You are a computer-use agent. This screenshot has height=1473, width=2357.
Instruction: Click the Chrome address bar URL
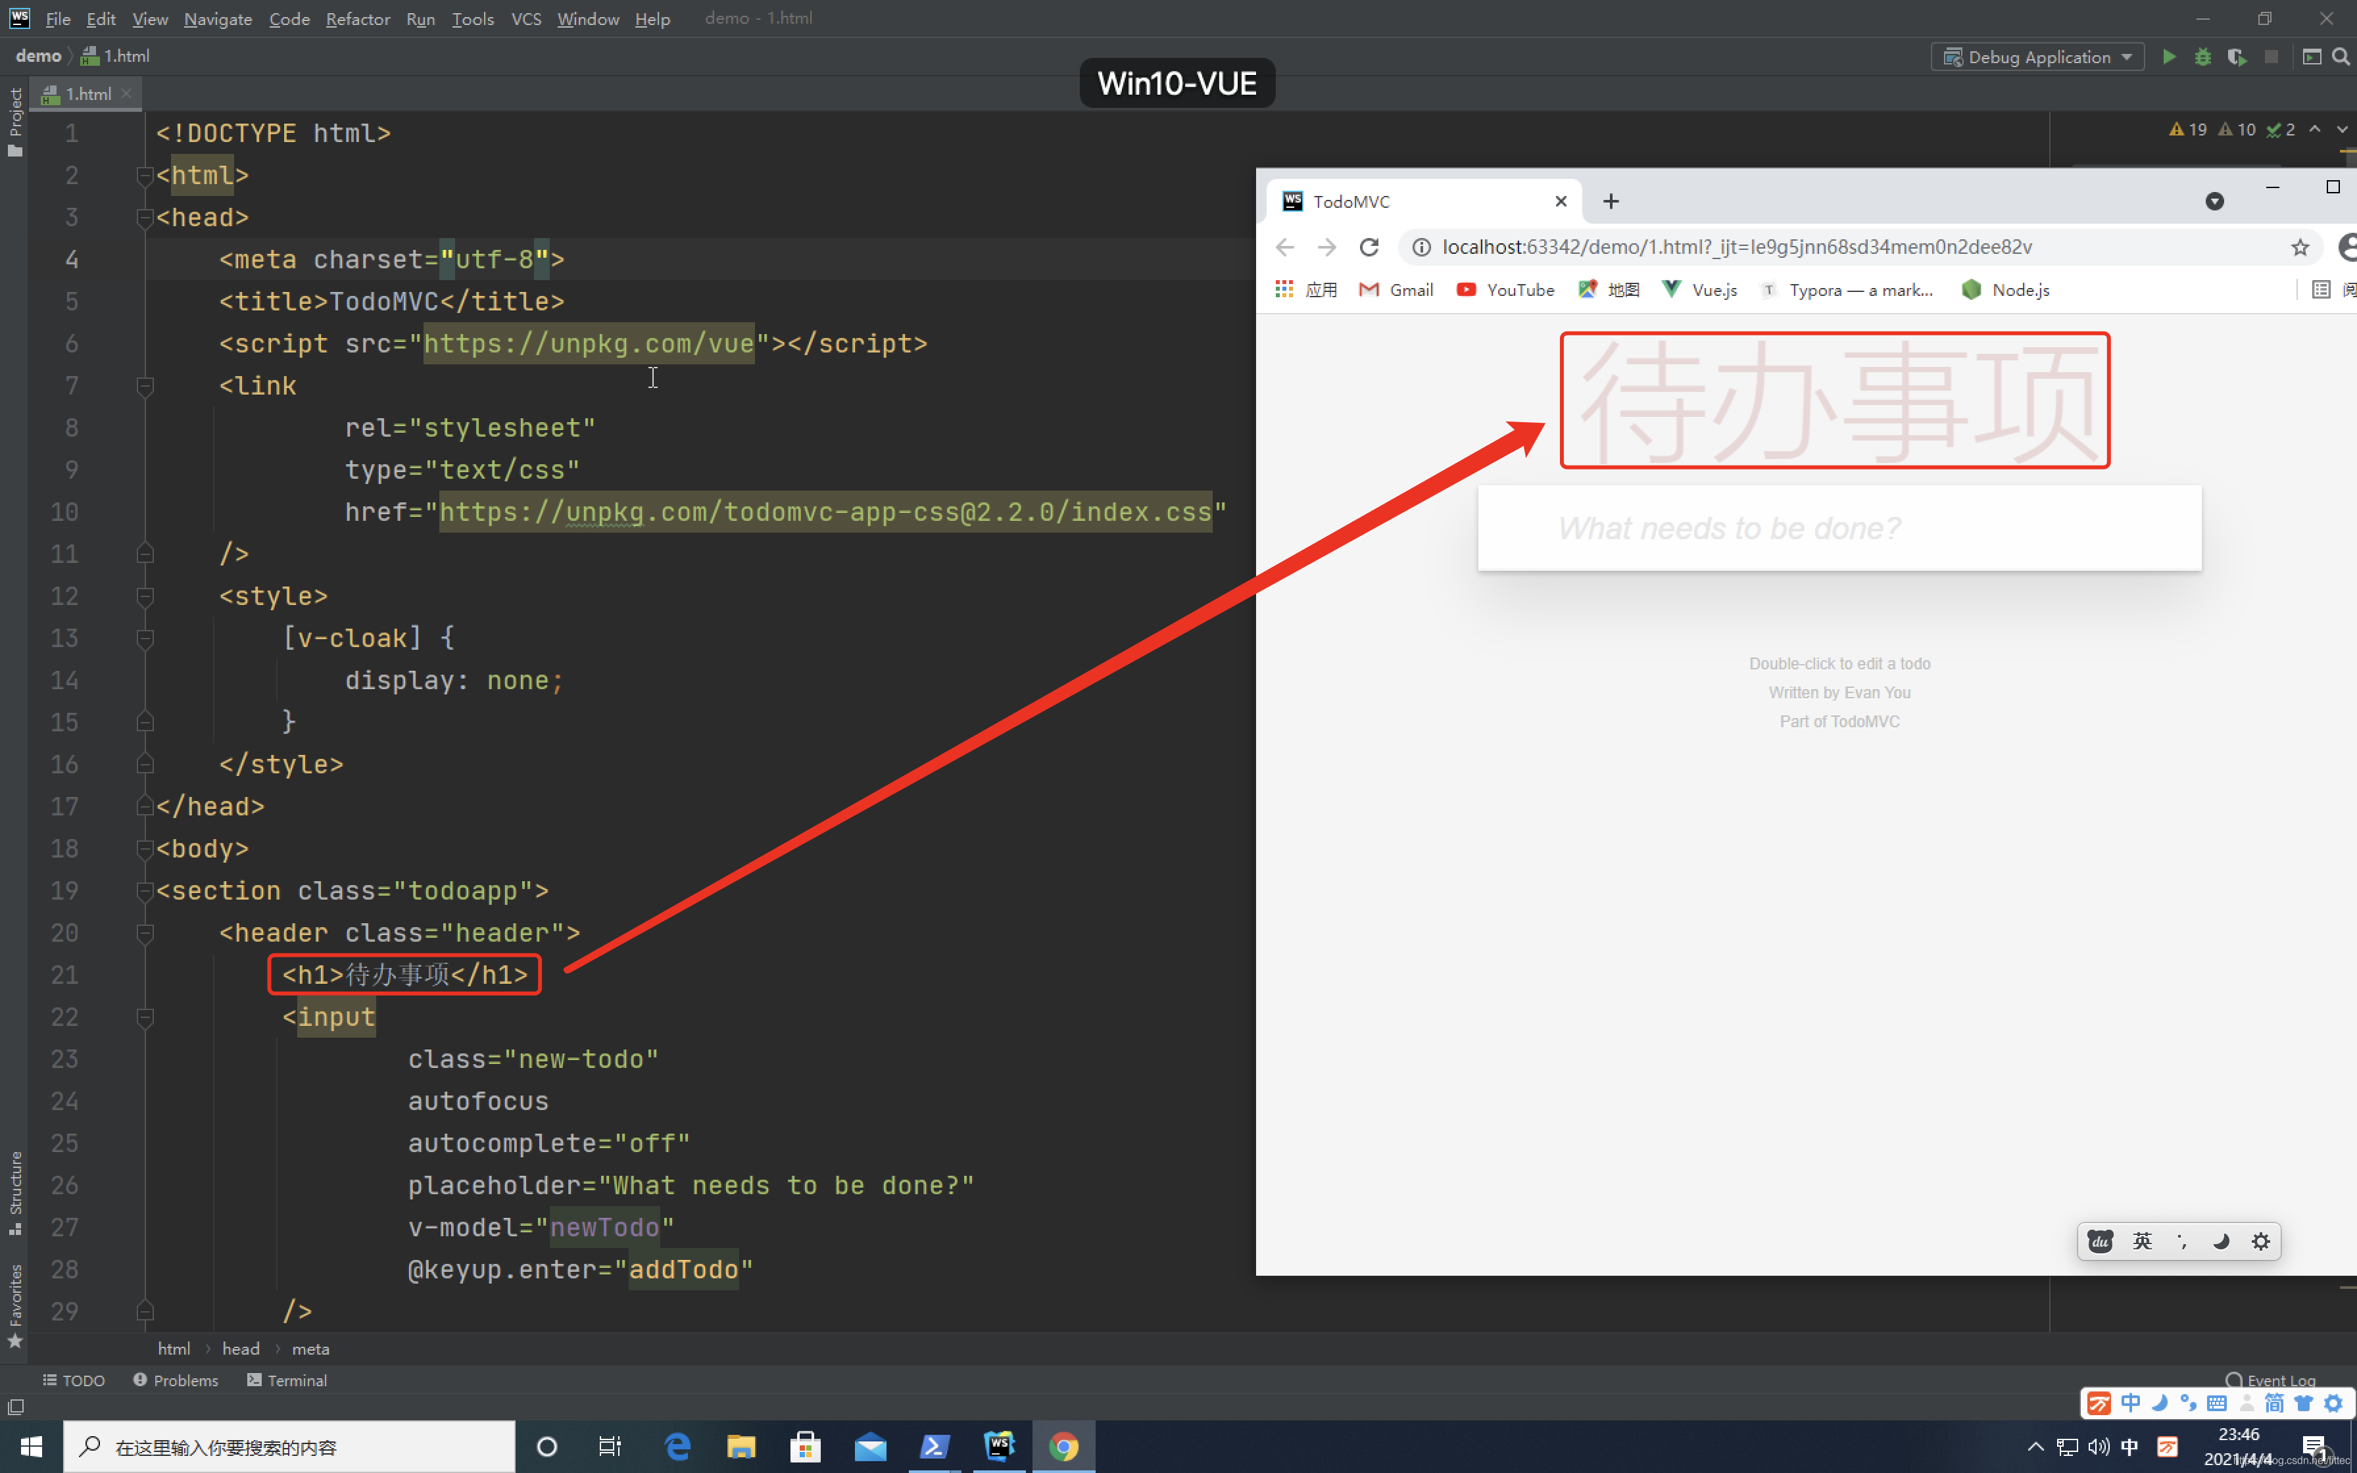click(1737, 247)
